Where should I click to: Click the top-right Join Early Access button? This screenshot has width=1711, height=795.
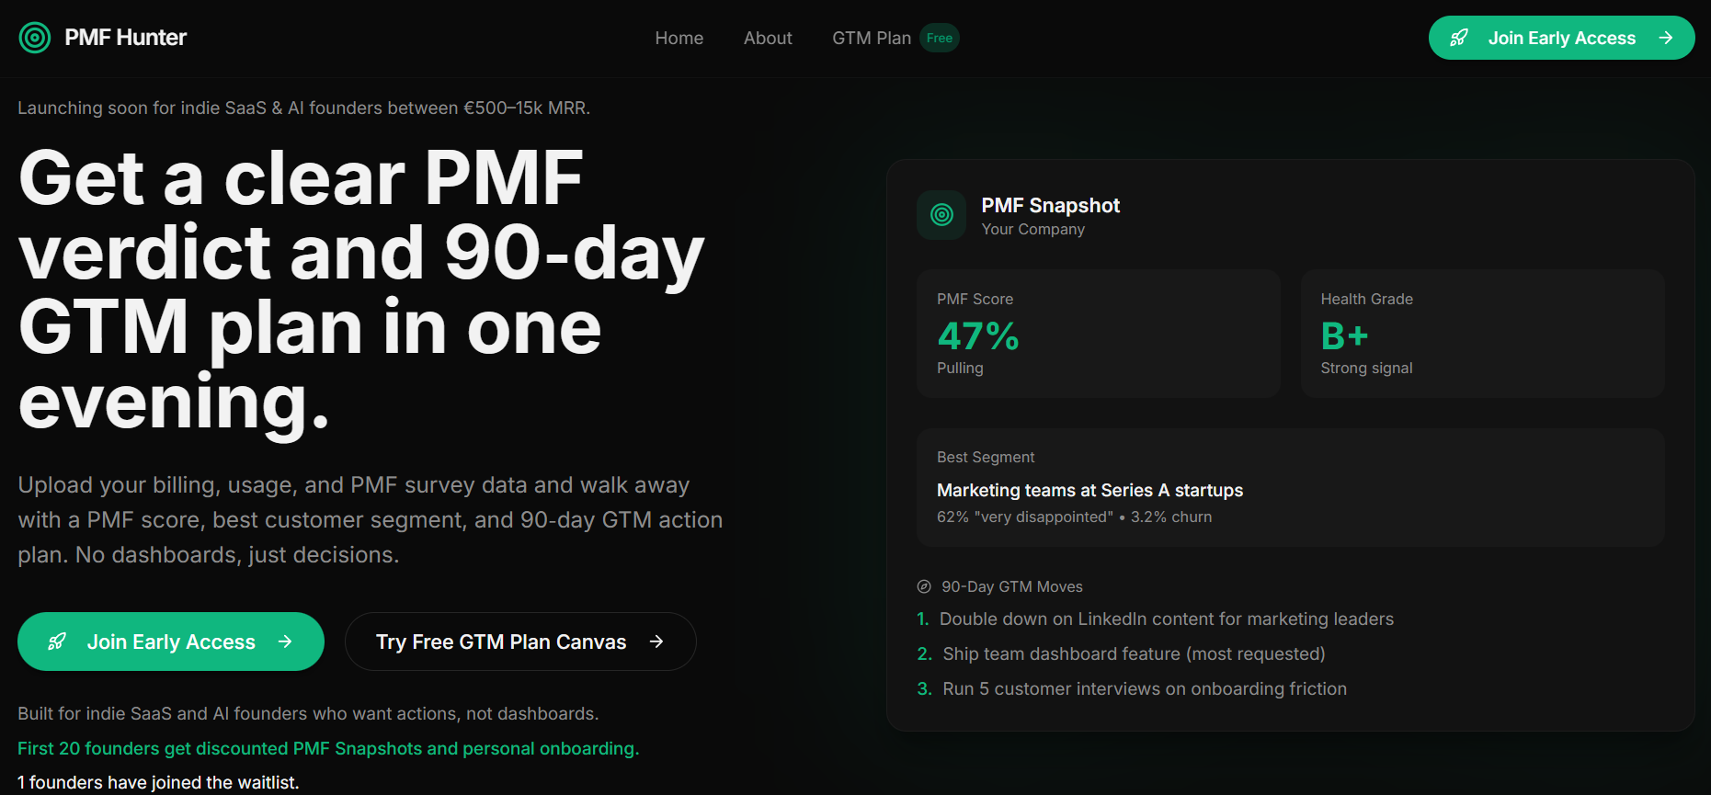(1561, 38)
